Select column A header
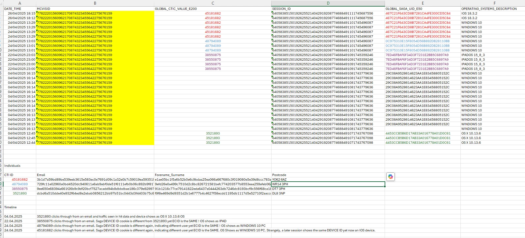This screenshot has height=238, width=525. [x=20, y=3]
